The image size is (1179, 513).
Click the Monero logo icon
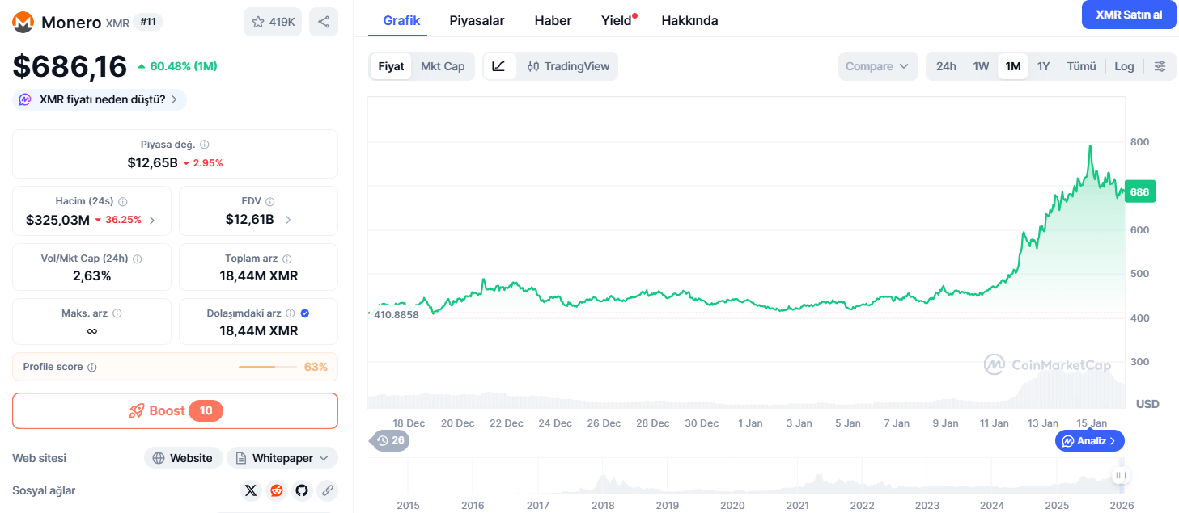click(x=23, y=22)
